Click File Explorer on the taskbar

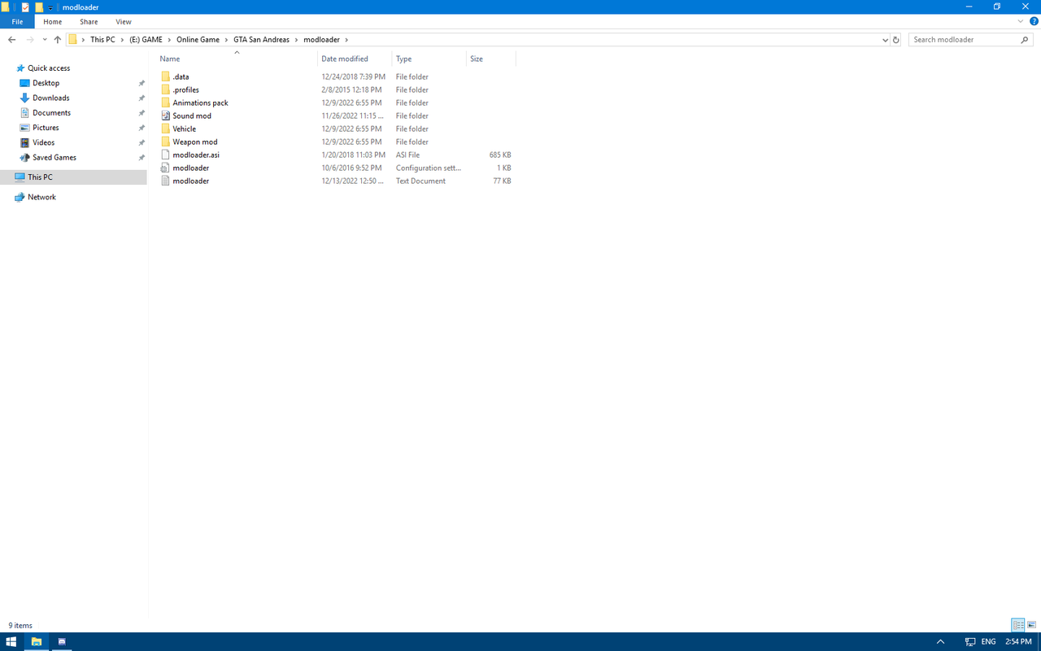pyautogui.click(x=36, y=641)
